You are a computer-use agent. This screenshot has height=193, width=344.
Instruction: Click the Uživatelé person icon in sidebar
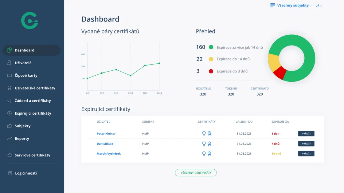click(9, 63)
